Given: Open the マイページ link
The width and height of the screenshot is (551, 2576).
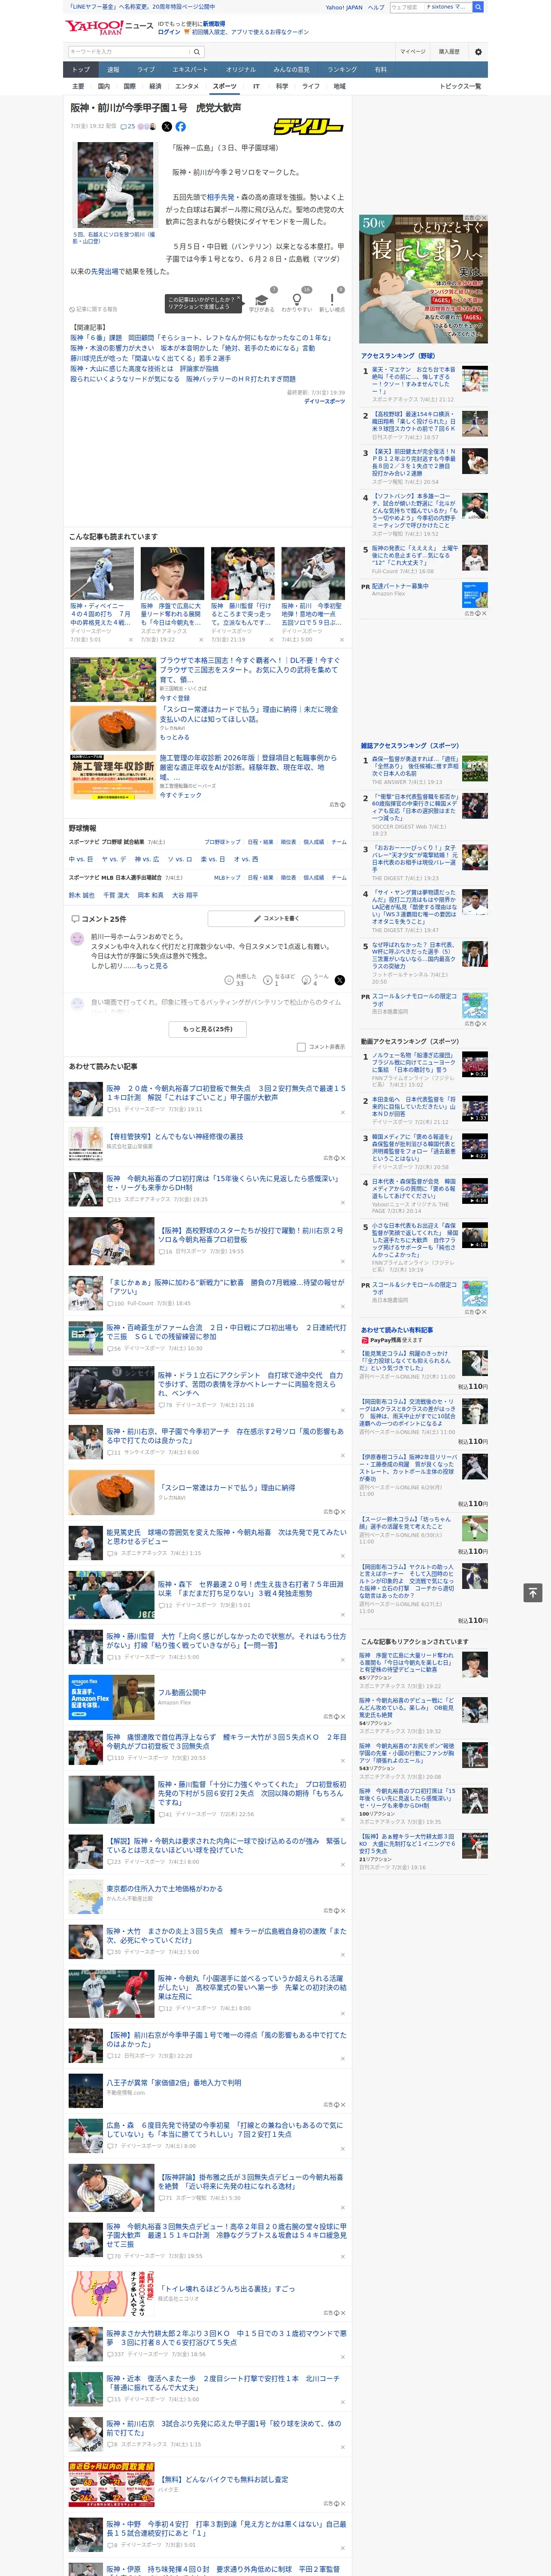Looking at the screenshot, I should coord(412,51).
